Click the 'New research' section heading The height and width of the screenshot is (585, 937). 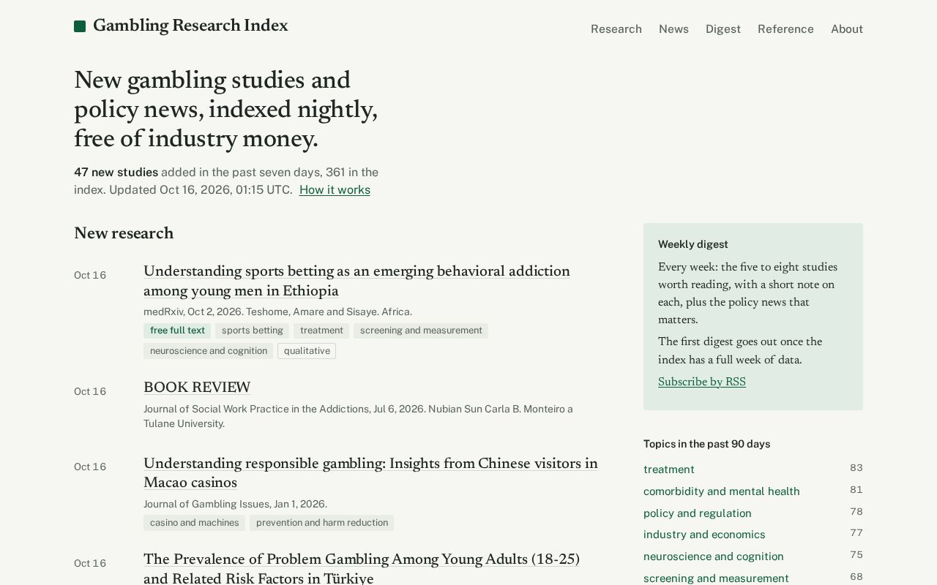coord(124,234)
